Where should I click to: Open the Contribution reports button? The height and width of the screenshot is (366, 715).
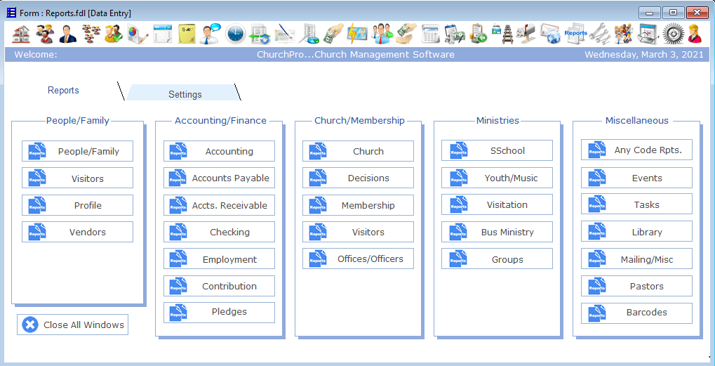tap(220, 286)
